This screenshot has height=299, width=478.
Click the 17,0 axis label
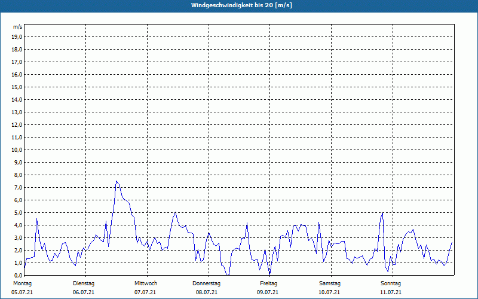(x=16, y=62)
